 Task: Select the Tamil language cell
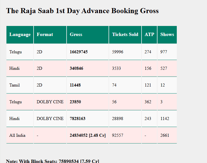click(15, 85)
